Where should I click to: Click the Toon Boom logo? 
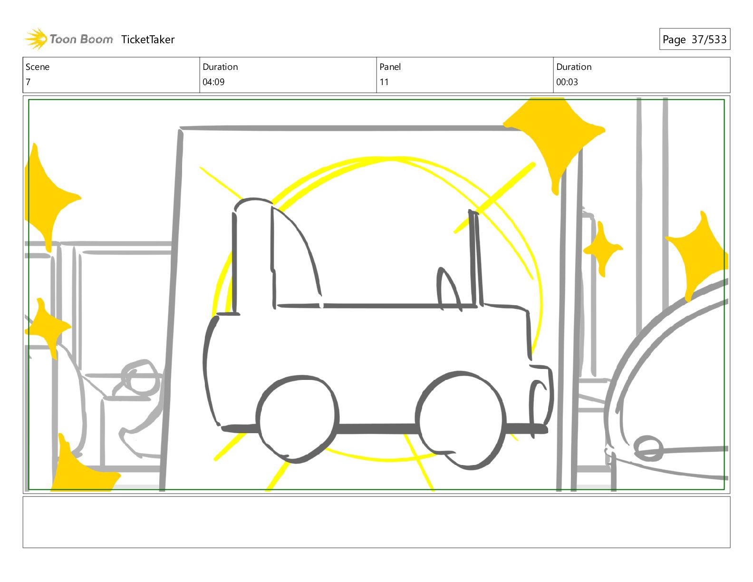69,39
